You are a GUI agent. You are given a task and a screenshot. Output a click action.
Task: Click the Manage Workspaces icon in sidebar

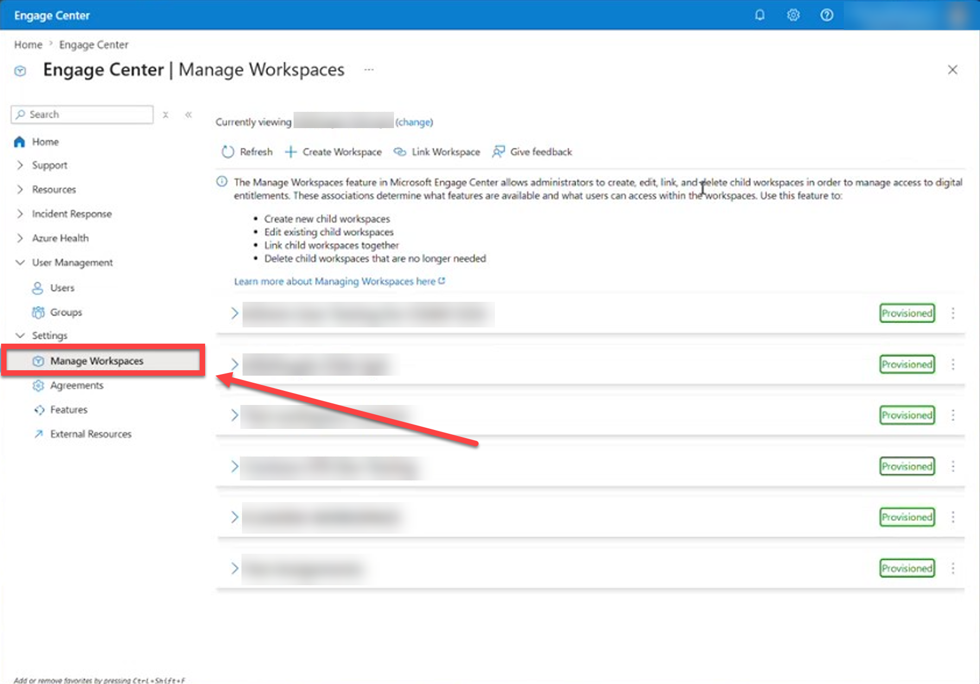pyautogui.click(x=38, y=361)
